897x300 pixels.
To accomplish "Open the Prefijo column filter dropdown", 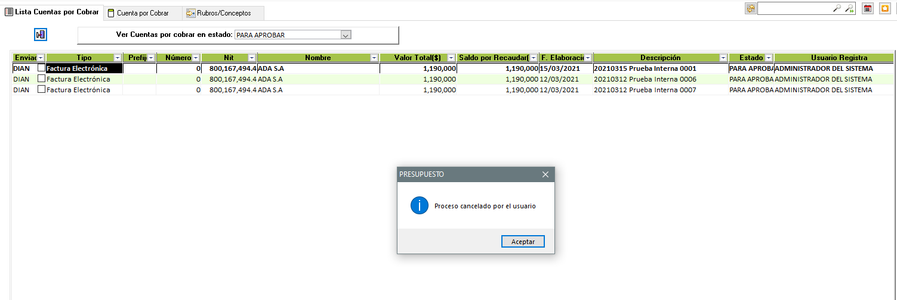I will pyautogui.click(x=152, y=58).
